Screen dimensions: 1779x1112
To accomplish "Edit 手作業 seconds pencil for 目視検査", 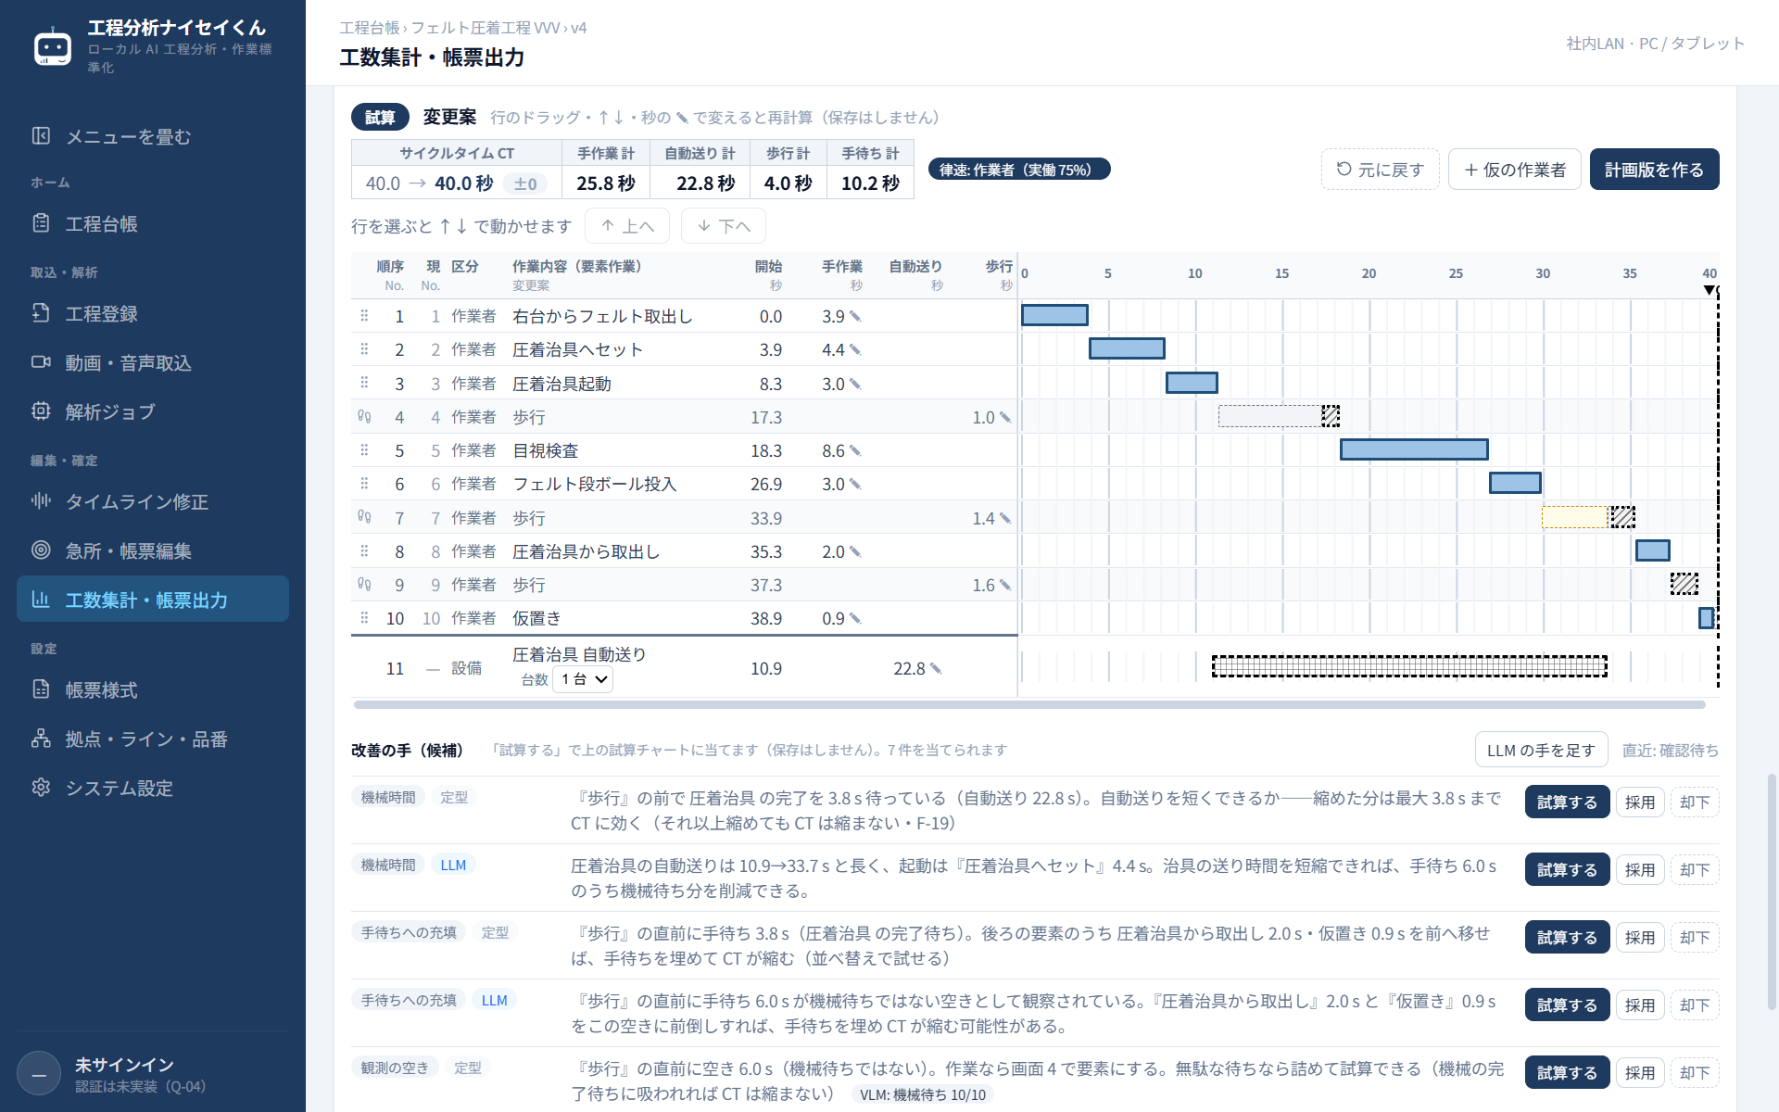I will click(855, 450).
